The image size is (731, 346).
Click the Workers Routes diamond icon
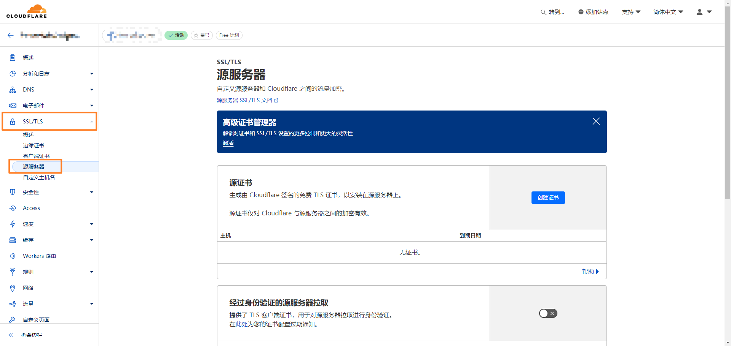[x=13, y=256]
